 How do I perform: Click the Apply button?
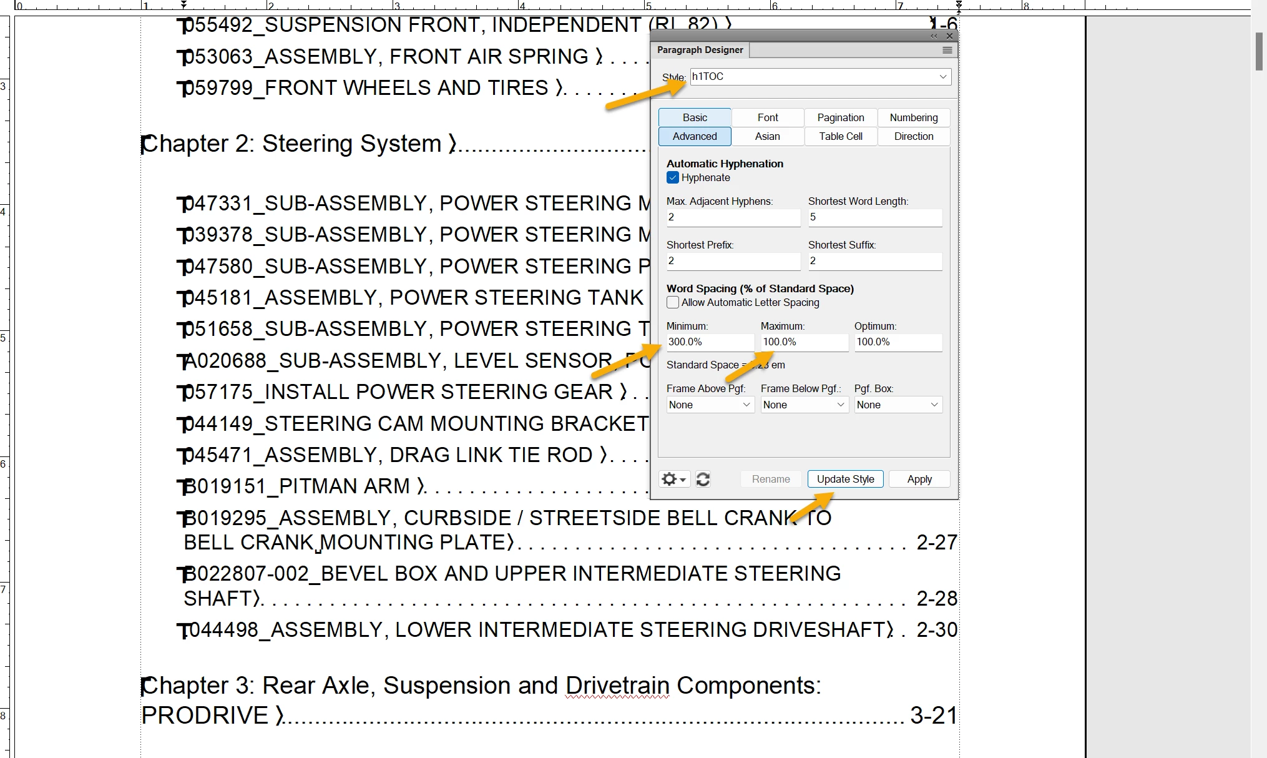click(919, 479)
